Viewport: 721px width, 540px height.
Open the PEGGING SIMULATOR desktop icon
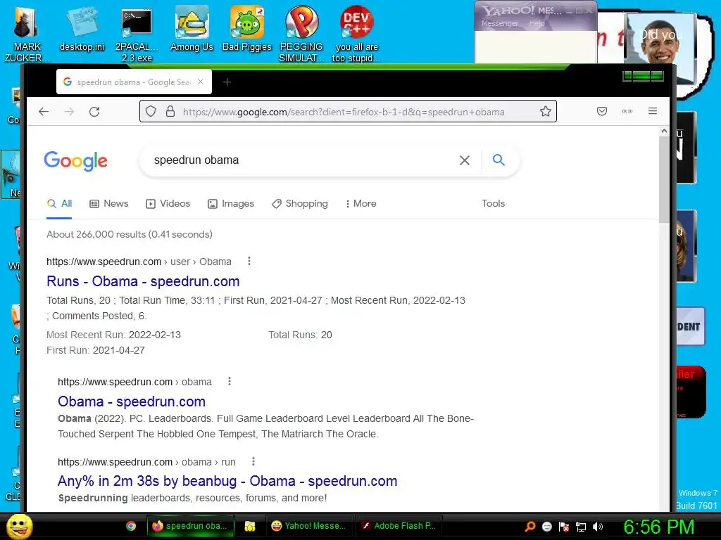pos(301,34)
